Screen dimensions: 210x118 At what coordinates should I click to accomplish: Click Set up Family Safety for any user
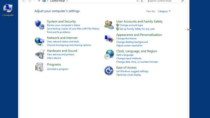coord(137,29)
